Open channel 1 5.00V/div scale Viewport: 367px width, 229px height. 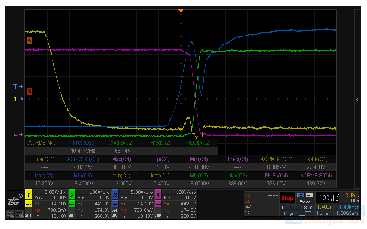(x=56, y=192)
